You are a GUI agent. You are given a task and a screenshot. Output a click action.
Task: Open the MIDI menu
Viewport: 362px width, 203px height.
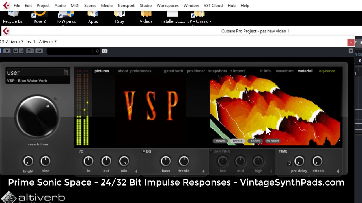click(75, 5)
